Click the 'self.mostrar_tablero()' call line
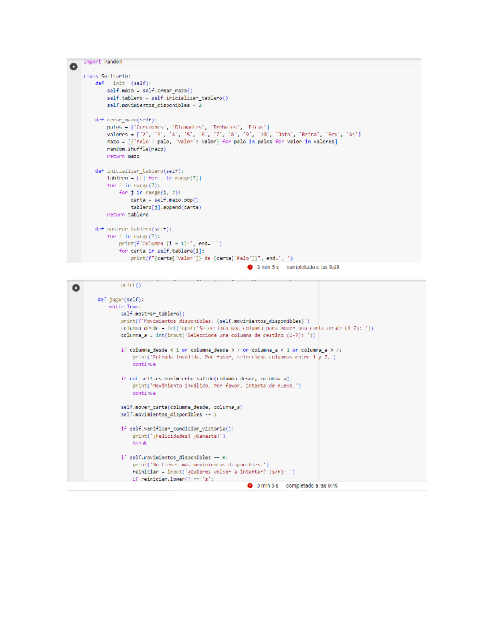The width and height of the screenshot is (481, 623). click(152, 314)
